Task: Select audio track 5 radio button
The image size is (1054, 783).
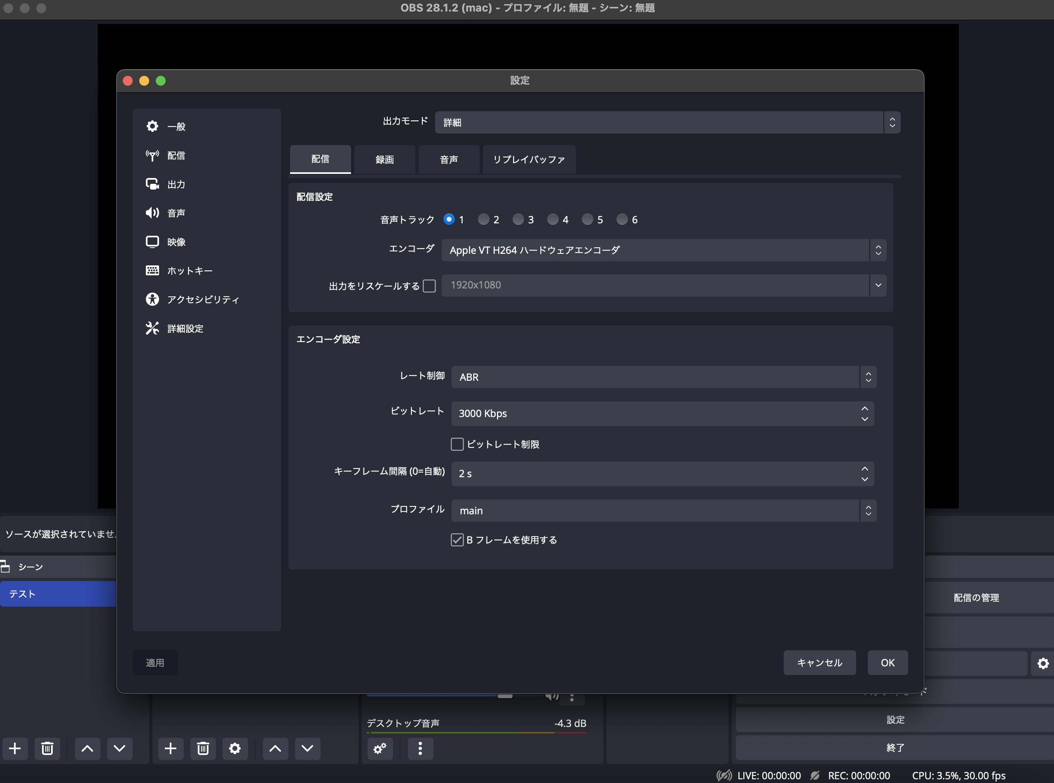Action: coord(587,219)
